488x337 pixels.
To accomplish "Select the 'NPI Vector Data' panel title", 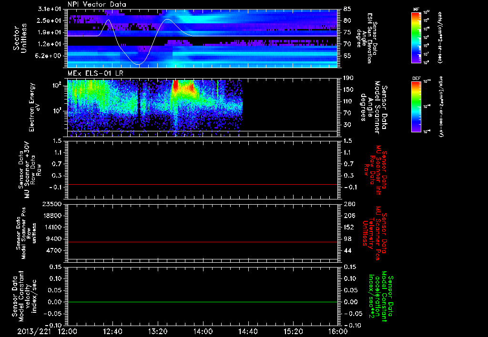I will click(x=97, y=4).
